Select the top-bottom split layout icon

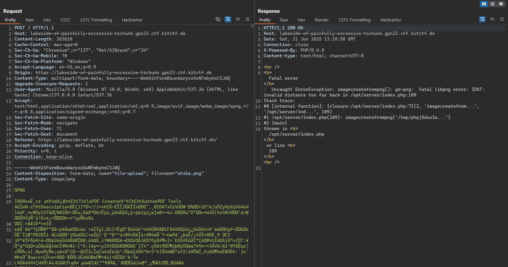click(x=492, y=4)
